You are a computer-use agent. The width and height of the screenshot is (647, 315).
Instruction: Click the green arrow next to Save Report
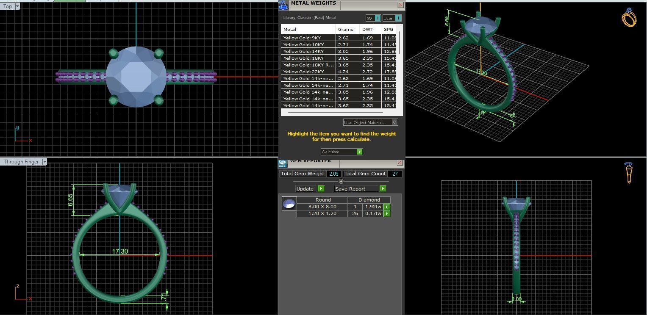(x=383, y=189)
